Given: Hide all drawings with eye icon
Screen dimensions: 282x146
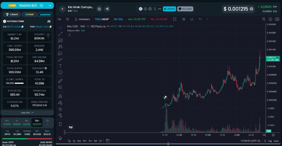Looking at the screenshot, I should coord(60,115).
